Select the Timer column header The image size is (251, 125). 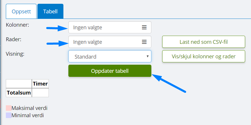coord(40,84)
